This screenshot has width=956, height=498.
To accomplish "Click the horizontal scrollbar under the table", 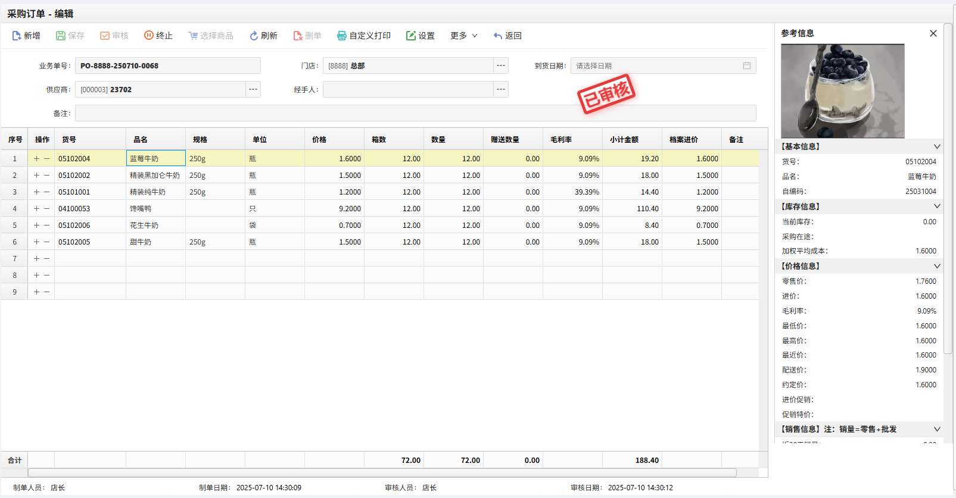I will coord(382,472).
